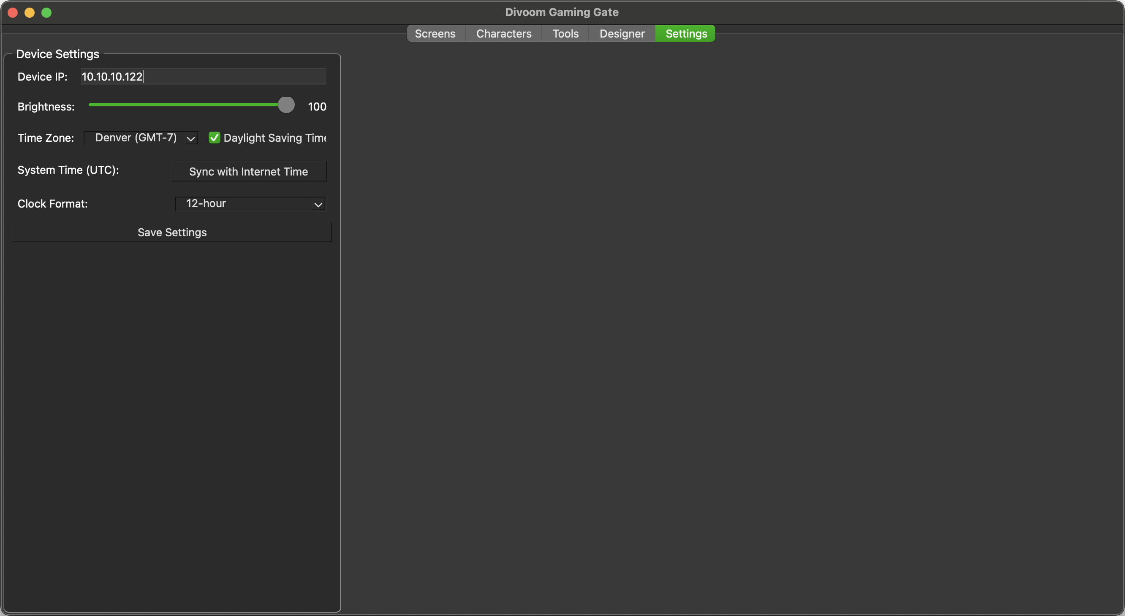Open the Characters tab

click(x=503, y=34)
